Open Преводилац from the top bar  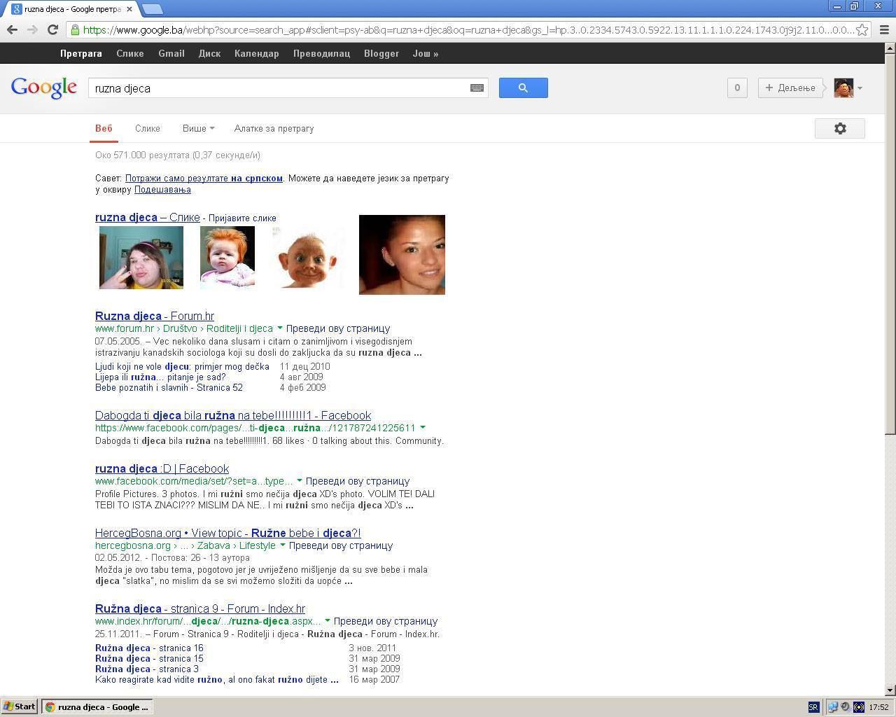pyautogui.click(x=321, y=53)
